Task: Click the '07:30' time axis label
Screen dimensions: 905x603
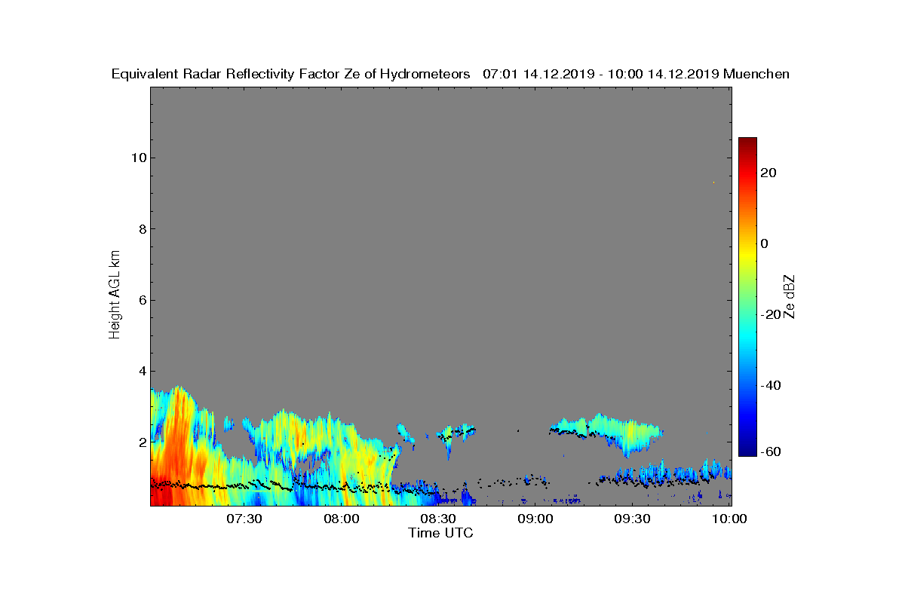Action: coord(244,519)
